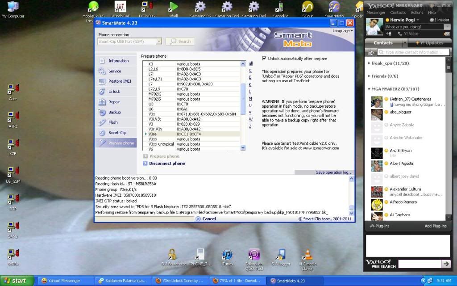Select the Setool2g desktop icon
The height and width of the screenshot is (286, 457).
pos(280,7)
